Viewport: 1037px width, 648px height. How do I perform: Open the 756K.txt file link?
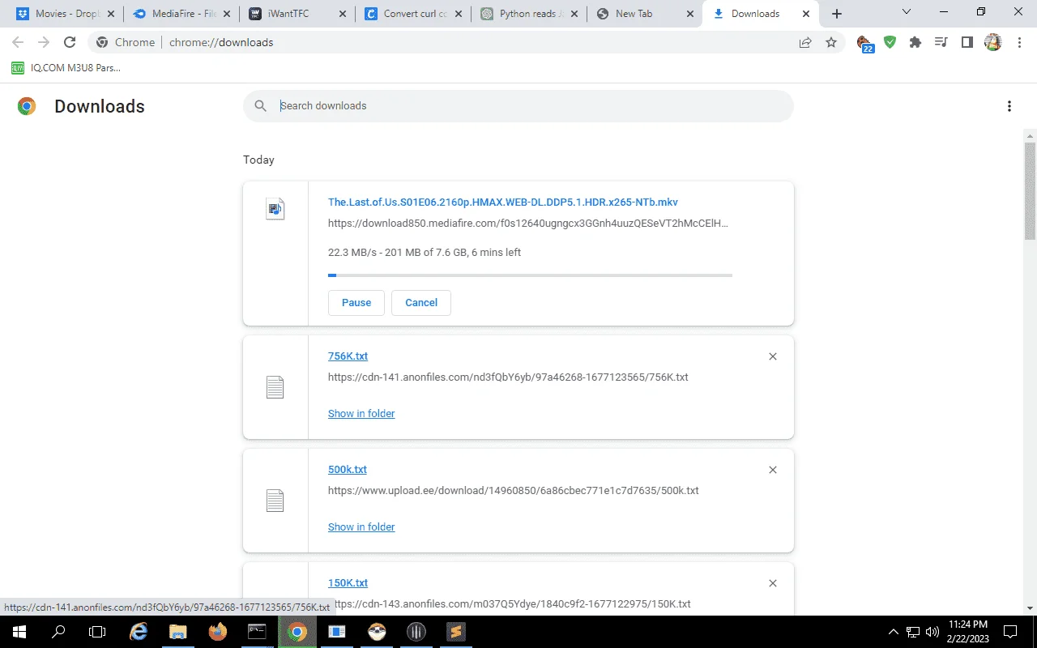(348, 356)
